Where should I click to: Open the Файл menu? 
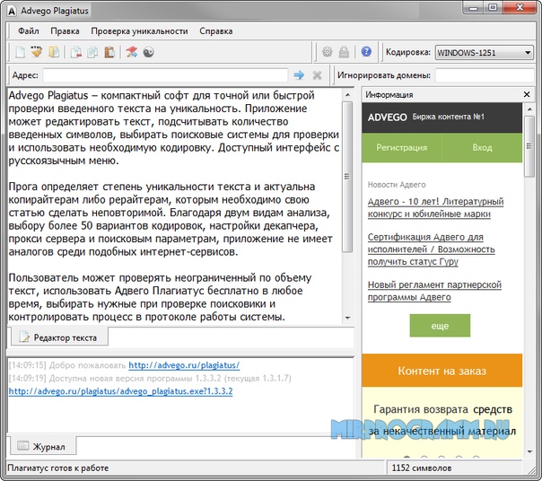coord(29,31)
